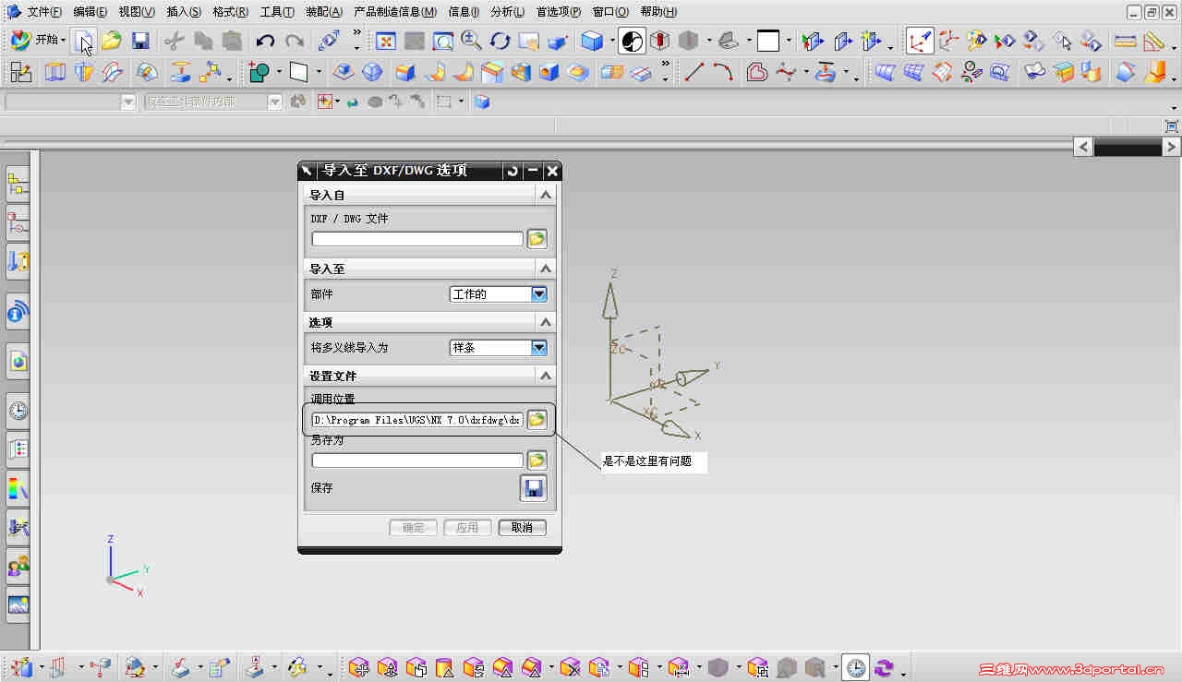
Task: Save the part with the toolbar floppy-disk icon
Action: pyautogui.click(x=140, y=41)
